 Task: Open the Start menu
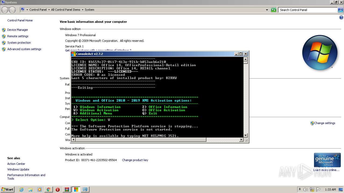8,189
